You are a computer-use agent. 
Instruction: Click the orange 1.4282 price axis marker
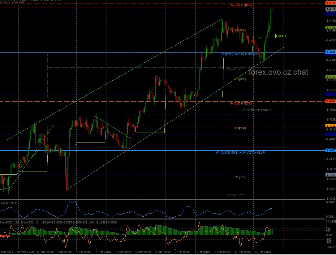coord(331,101)
